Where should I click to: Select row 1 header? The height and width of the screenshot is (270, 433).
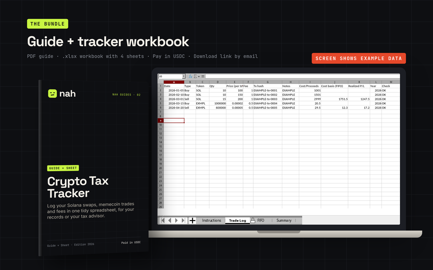160,86
